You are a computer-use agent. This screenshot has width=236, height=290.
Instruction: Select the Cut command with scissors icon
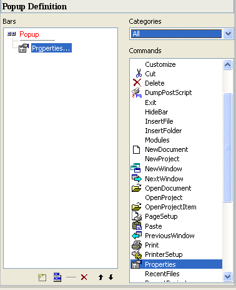pyautogui.click(x=176, y=74)
